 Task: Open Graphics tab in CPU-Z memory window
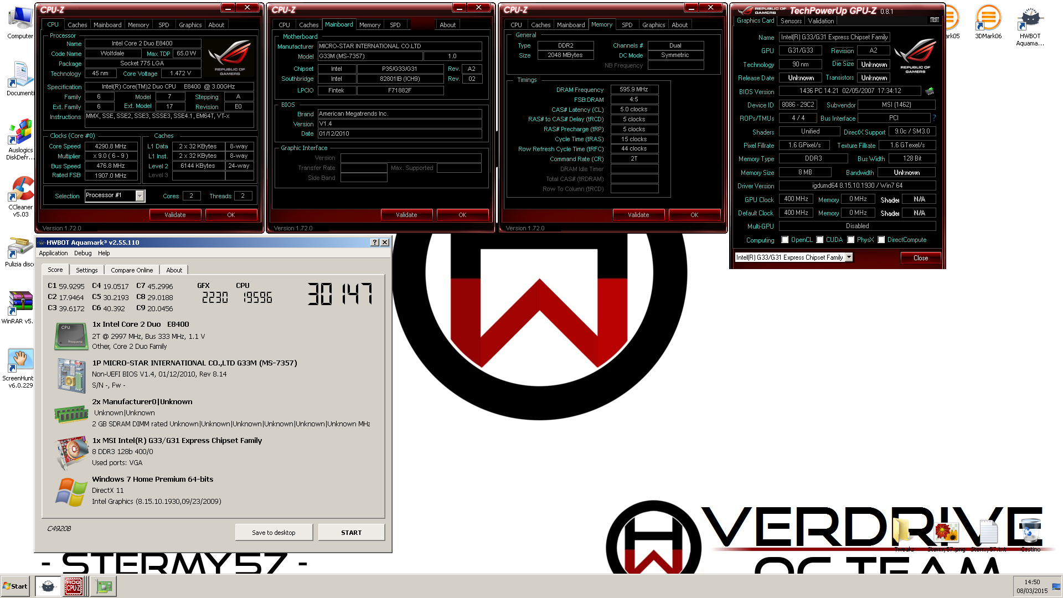click(654, 25)
